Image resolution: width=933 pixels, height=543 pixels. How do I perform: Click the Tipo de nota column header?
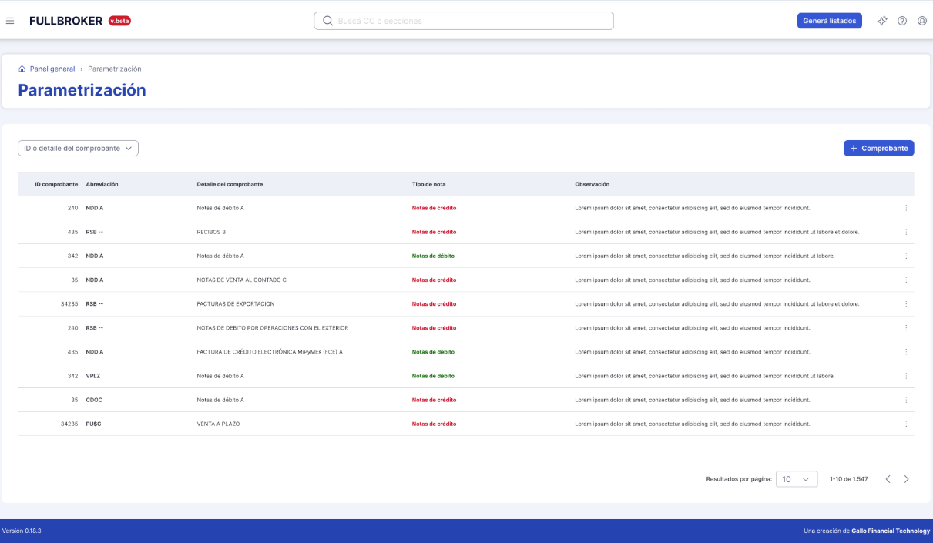point(428,184)
